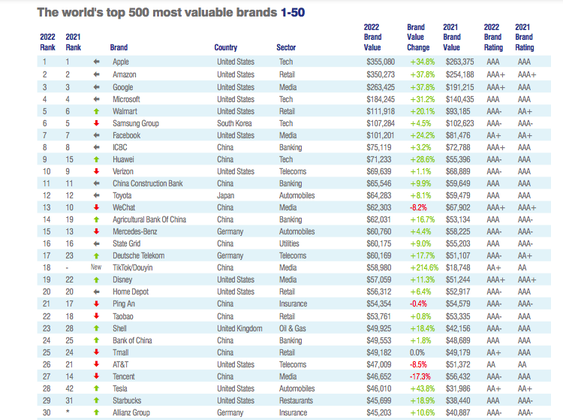
Task: Click the -8.5% change in AT&T row
Action: (418, 364)
